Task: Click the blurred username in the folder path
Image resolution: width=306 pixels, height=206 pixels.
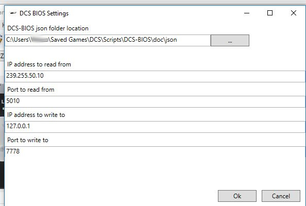Action: pos(40,40)
